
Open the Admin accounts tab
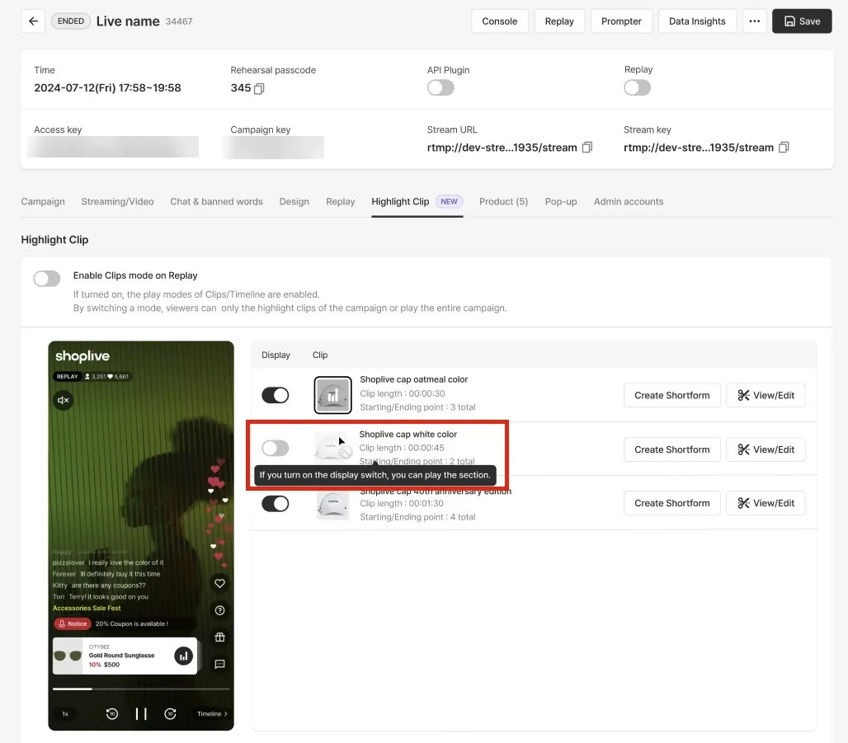point(629,202)
